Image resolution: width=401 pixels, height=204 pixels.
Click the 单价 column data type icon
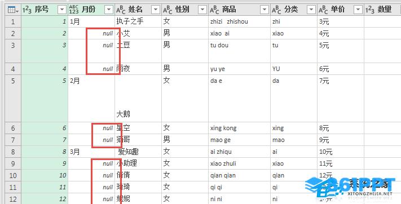coord(324,10)
